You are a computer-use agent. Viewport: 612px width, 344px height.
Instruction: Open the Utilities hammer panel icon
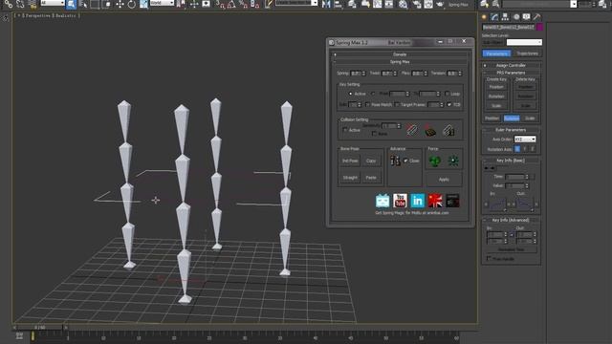click(x=537, y=17)
